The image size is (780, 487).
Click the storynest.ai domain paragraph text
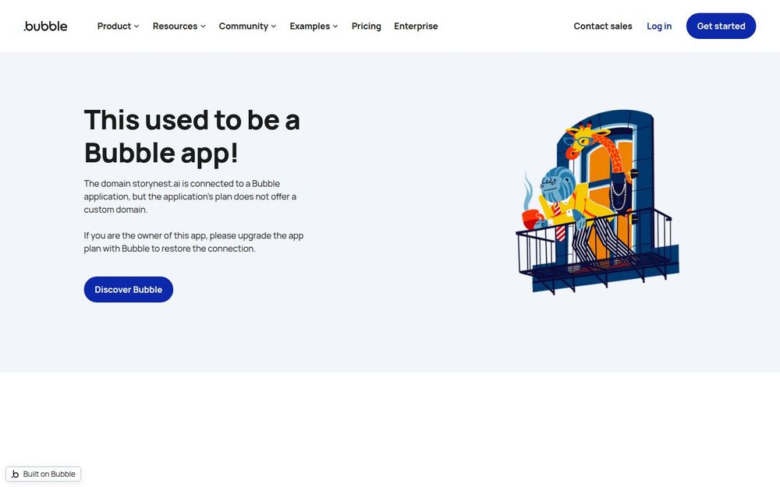click(190, 196)
